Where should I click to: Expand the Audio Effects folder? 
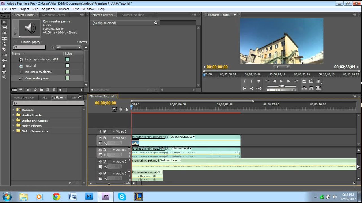[x=13, y=115]
